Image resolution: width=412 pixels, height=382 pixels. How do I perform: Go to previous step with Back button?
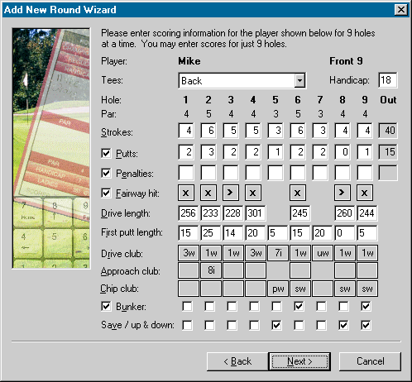237,361
